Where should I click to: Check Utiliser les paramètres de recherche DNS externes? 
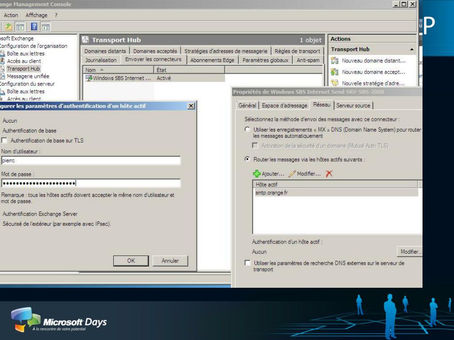click(x=247, y=263)
